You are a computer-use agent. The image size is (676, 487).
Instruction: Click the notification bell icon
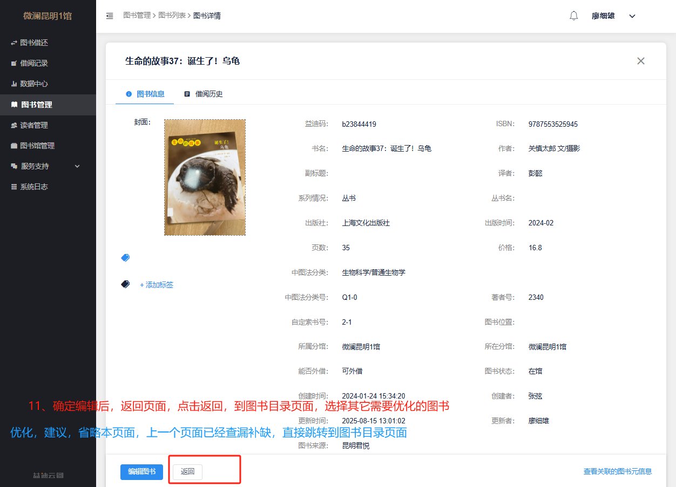(573, 16)
